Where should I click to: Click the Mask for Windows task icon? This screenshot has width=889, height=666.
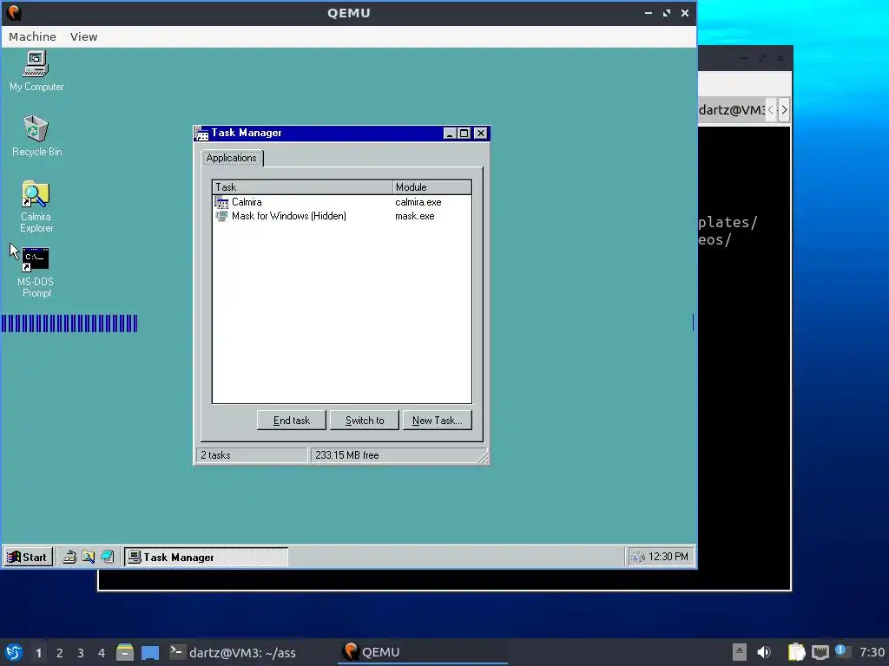(221, 216)
